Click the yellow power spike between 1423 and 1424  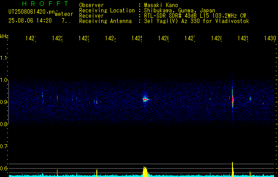tap(97, 173)
